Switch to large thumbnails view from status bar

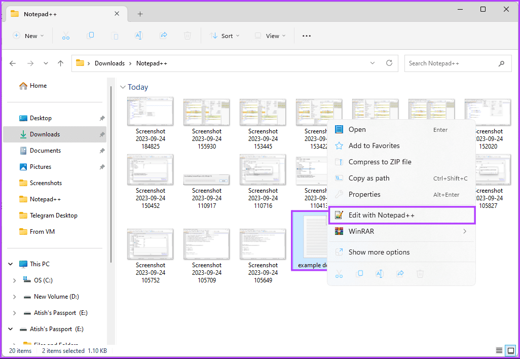[511, 350]
